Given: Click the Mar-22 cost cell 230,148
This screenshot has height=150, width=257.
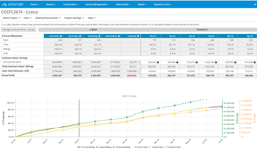Looking at the screenshot, I should (228, 71).
